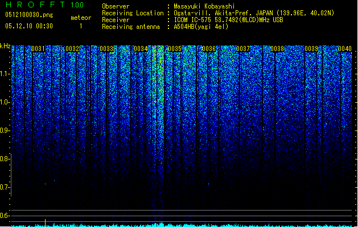Select the filename 0512100030.png
The width and height of the screenshot is (358, 227).
coord(29,15)
